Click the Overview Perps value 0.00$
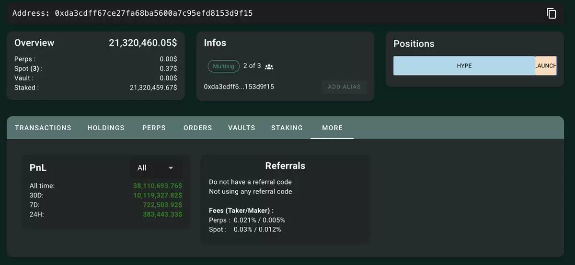The width and height of the screenshot is (575, 265). 168,59
